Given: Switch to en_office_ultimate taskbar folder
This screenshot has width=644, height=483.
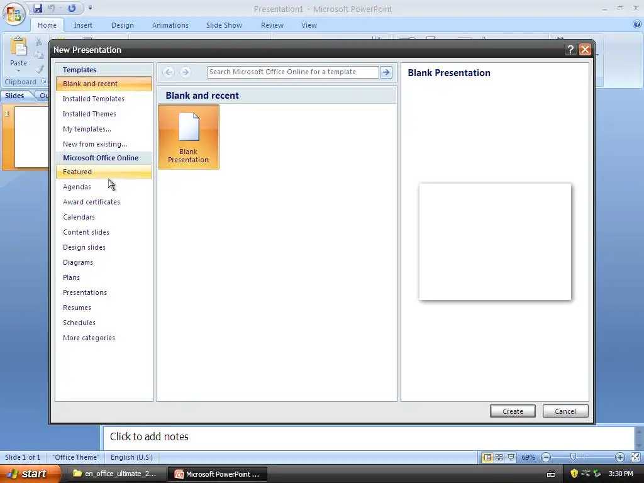Looking at the screenshot, I should coord(115,474).
